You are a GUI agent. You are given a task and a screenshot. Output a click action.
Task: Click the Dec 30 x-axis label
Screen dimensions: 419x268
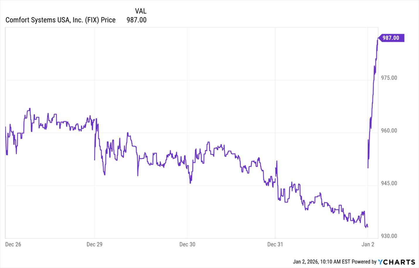pos(187,244)
